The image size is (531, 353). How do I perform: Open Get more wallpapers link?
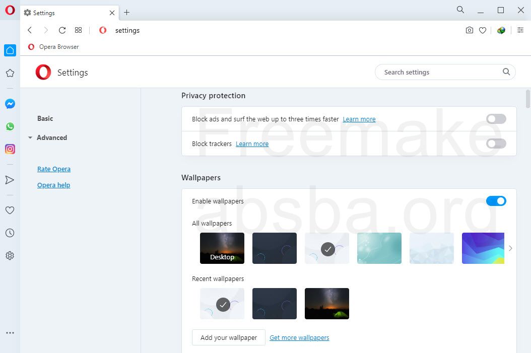click(x=299, y=338)
